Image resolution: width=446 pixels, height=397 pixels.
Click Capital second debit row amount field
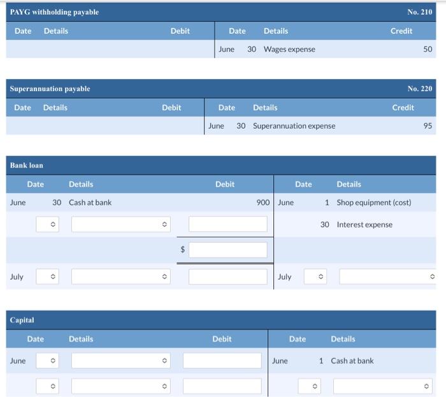pos(222,386)
